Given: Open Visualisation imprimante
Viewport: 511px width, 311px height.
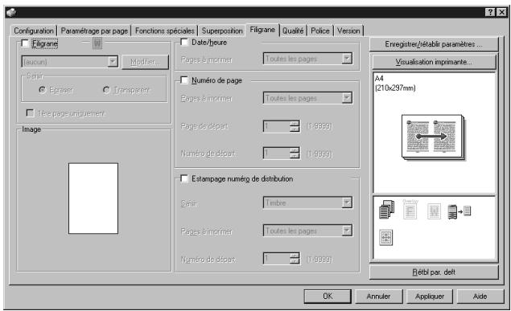Looking at the screenshot, I should tap(434, 62).
